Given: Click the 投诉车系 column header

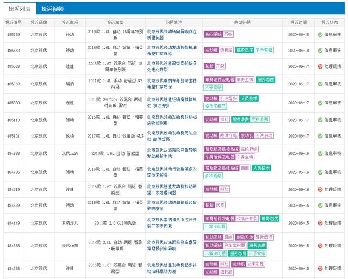Looking at the screenshot, I should point(70,23).
